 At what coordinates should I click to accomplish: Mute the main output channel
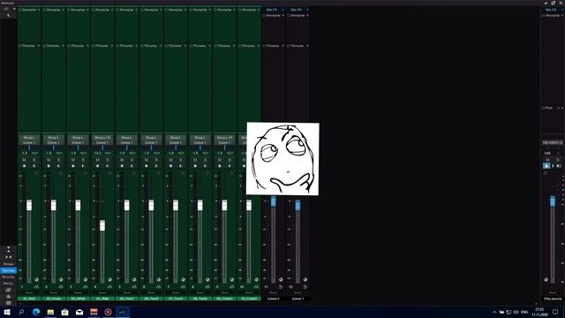(x=547, y=160)
